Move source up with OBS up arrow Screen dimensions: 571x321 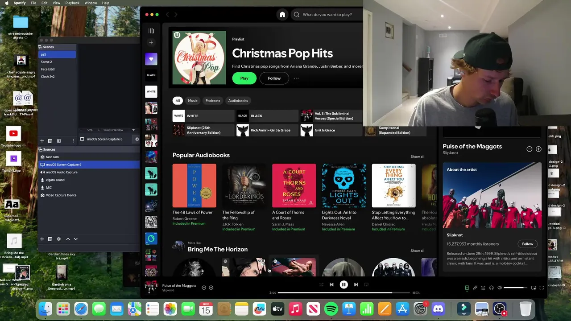[x=68, y=239]
